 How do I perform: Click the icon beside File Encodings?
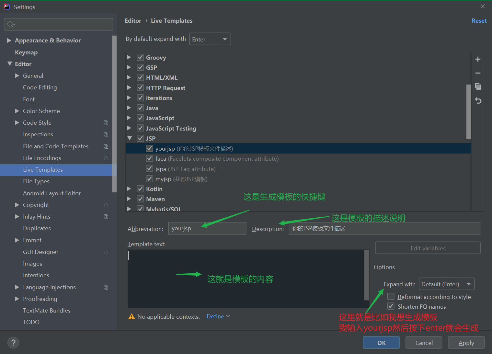pyautogui.click(x=106, y=158)
